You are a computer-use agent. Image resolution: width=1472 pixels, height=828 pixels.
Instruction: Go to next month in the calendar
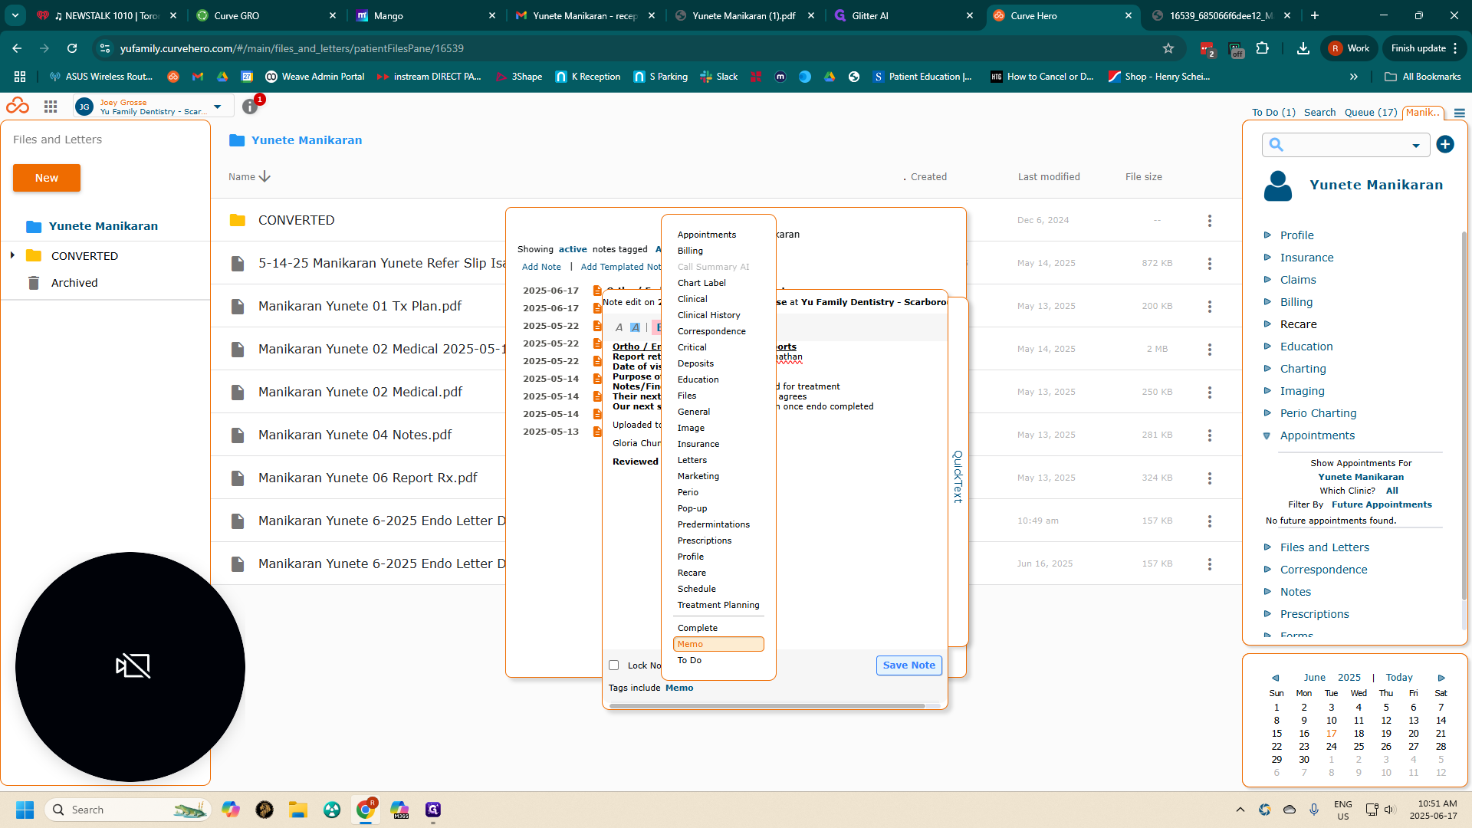point(1441,678)
